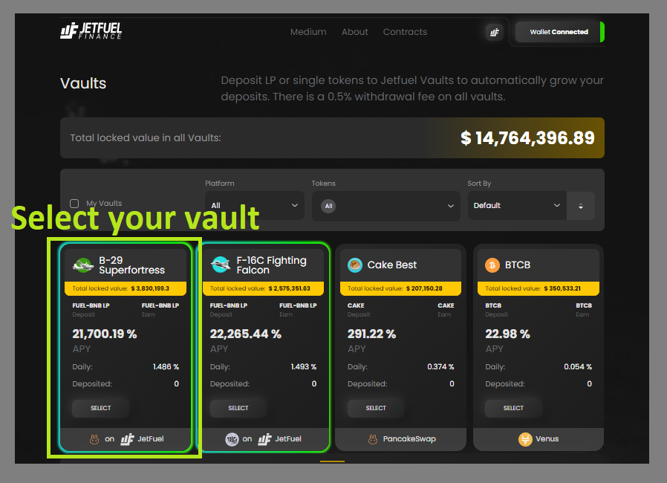Select the B-29 Superfortress vault
This screenshot has height=483, width=667.
100,408
